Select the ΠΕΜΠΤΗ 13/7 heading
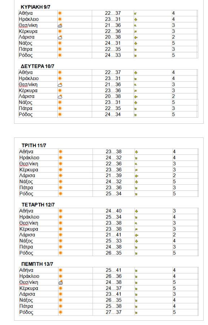Screen dimensions: 208x325 click(x=37, y=264)
